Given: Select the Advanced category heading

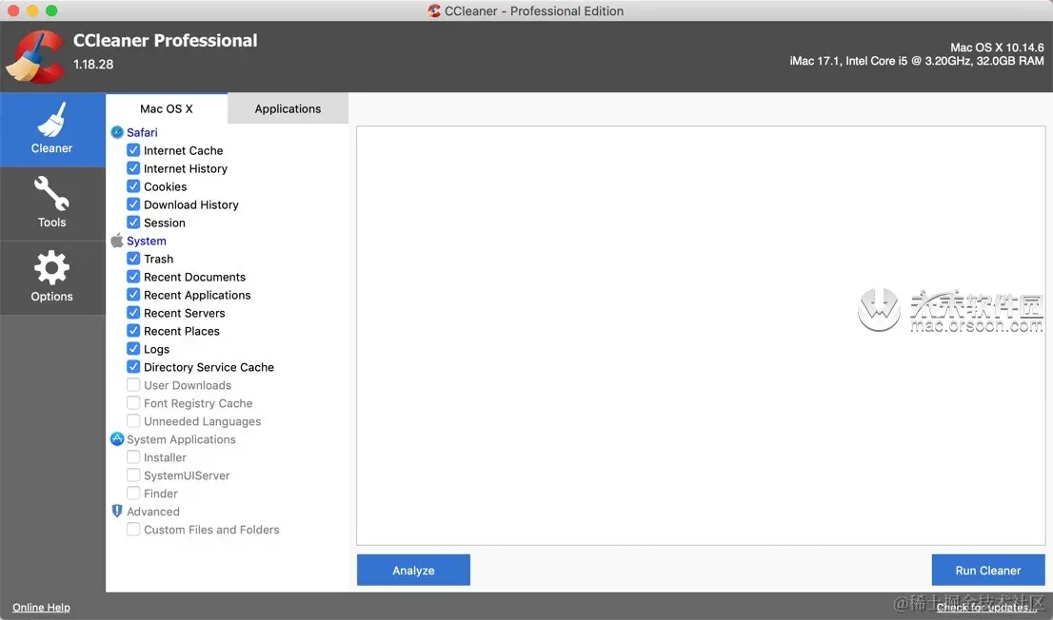Looking at the screenshot, I should coord(153,512).
